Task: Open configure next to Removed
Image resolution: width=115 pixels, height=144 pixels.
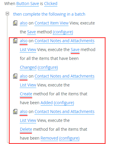Action: [x=69, y=138]
